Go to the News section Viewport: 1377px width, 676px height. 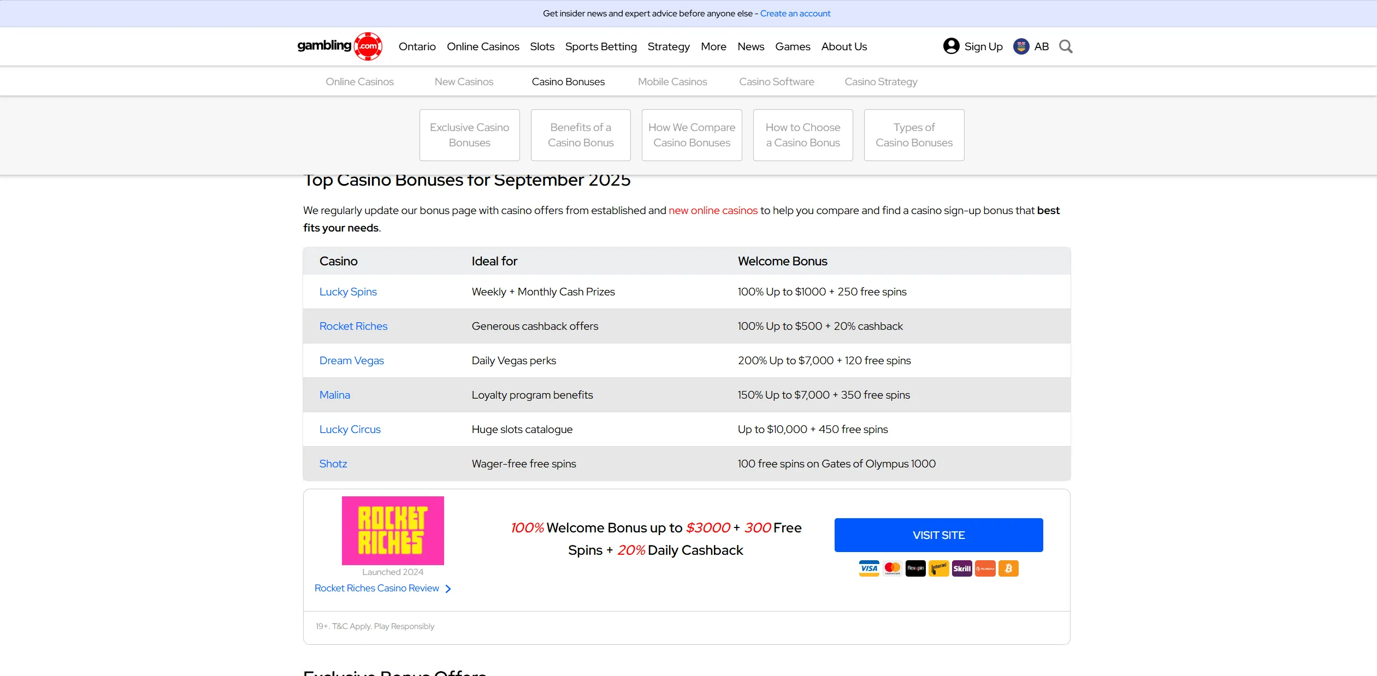click(x=750, y=46)
